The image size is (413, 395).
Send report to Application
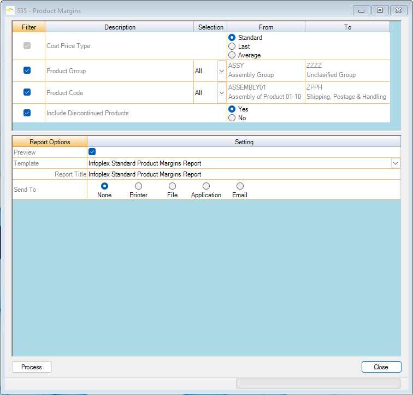(x=206, y=186)
